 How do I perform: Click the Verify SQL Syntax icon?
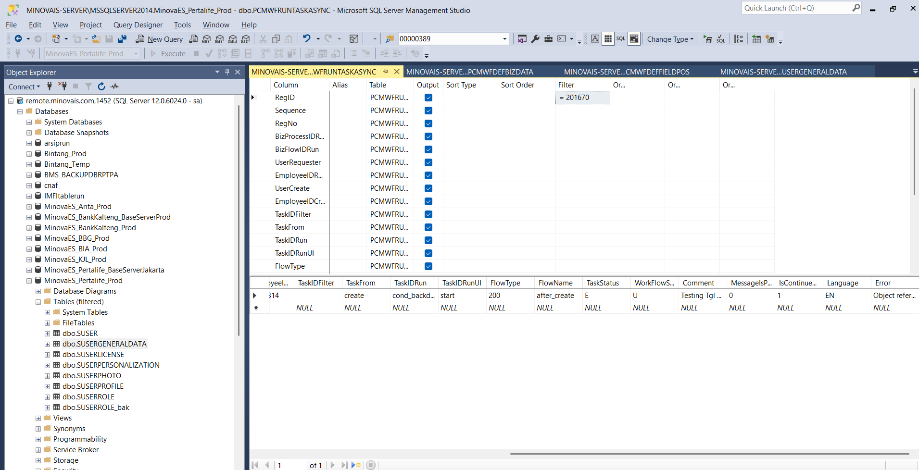pyautogui.click(x=721, y=39)
